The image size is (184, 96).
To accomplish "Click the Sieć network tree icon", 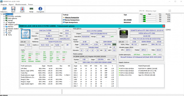I will [6, 33].
